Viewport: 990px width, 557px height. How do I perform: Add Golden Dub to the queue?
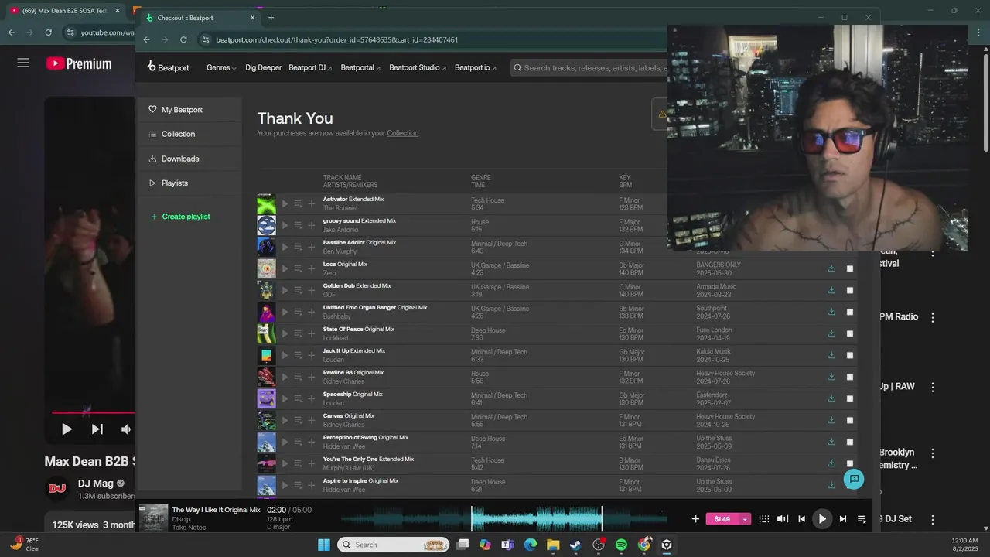(298, 291)
